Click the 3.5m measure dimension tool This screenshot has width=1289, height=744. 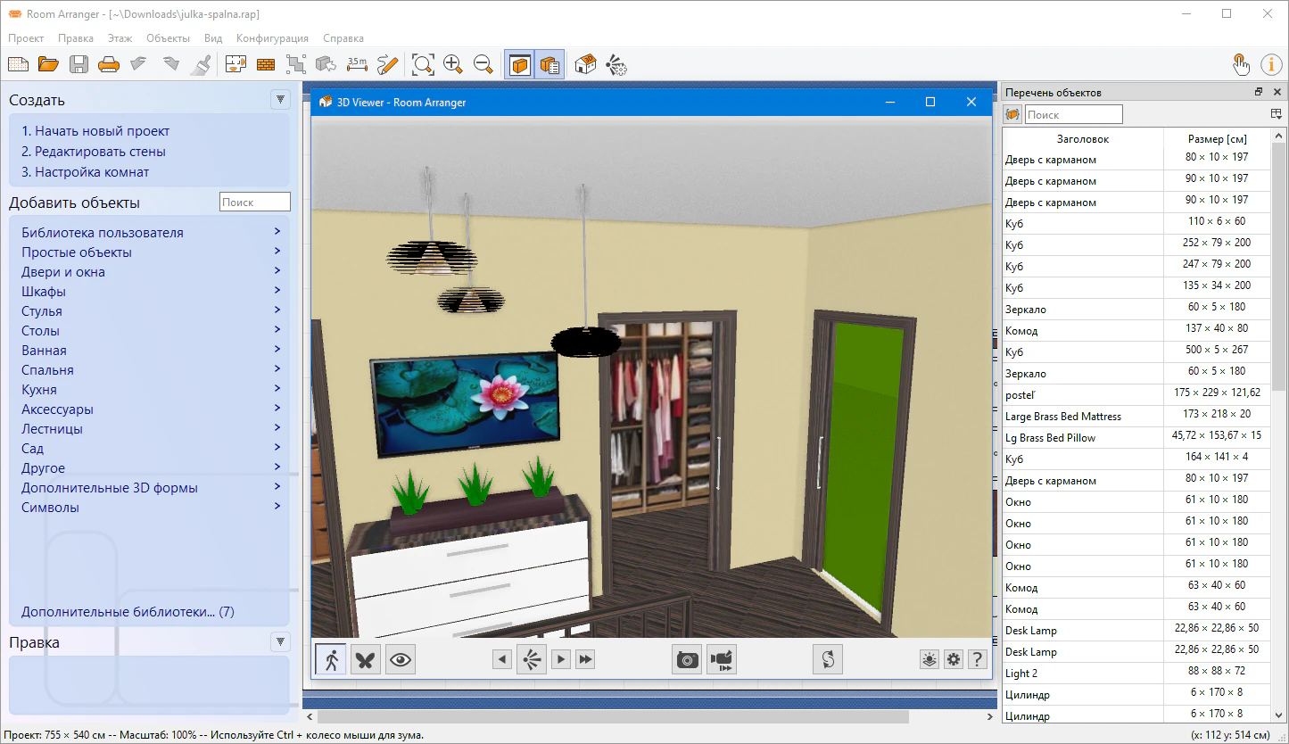pos(357,64)
